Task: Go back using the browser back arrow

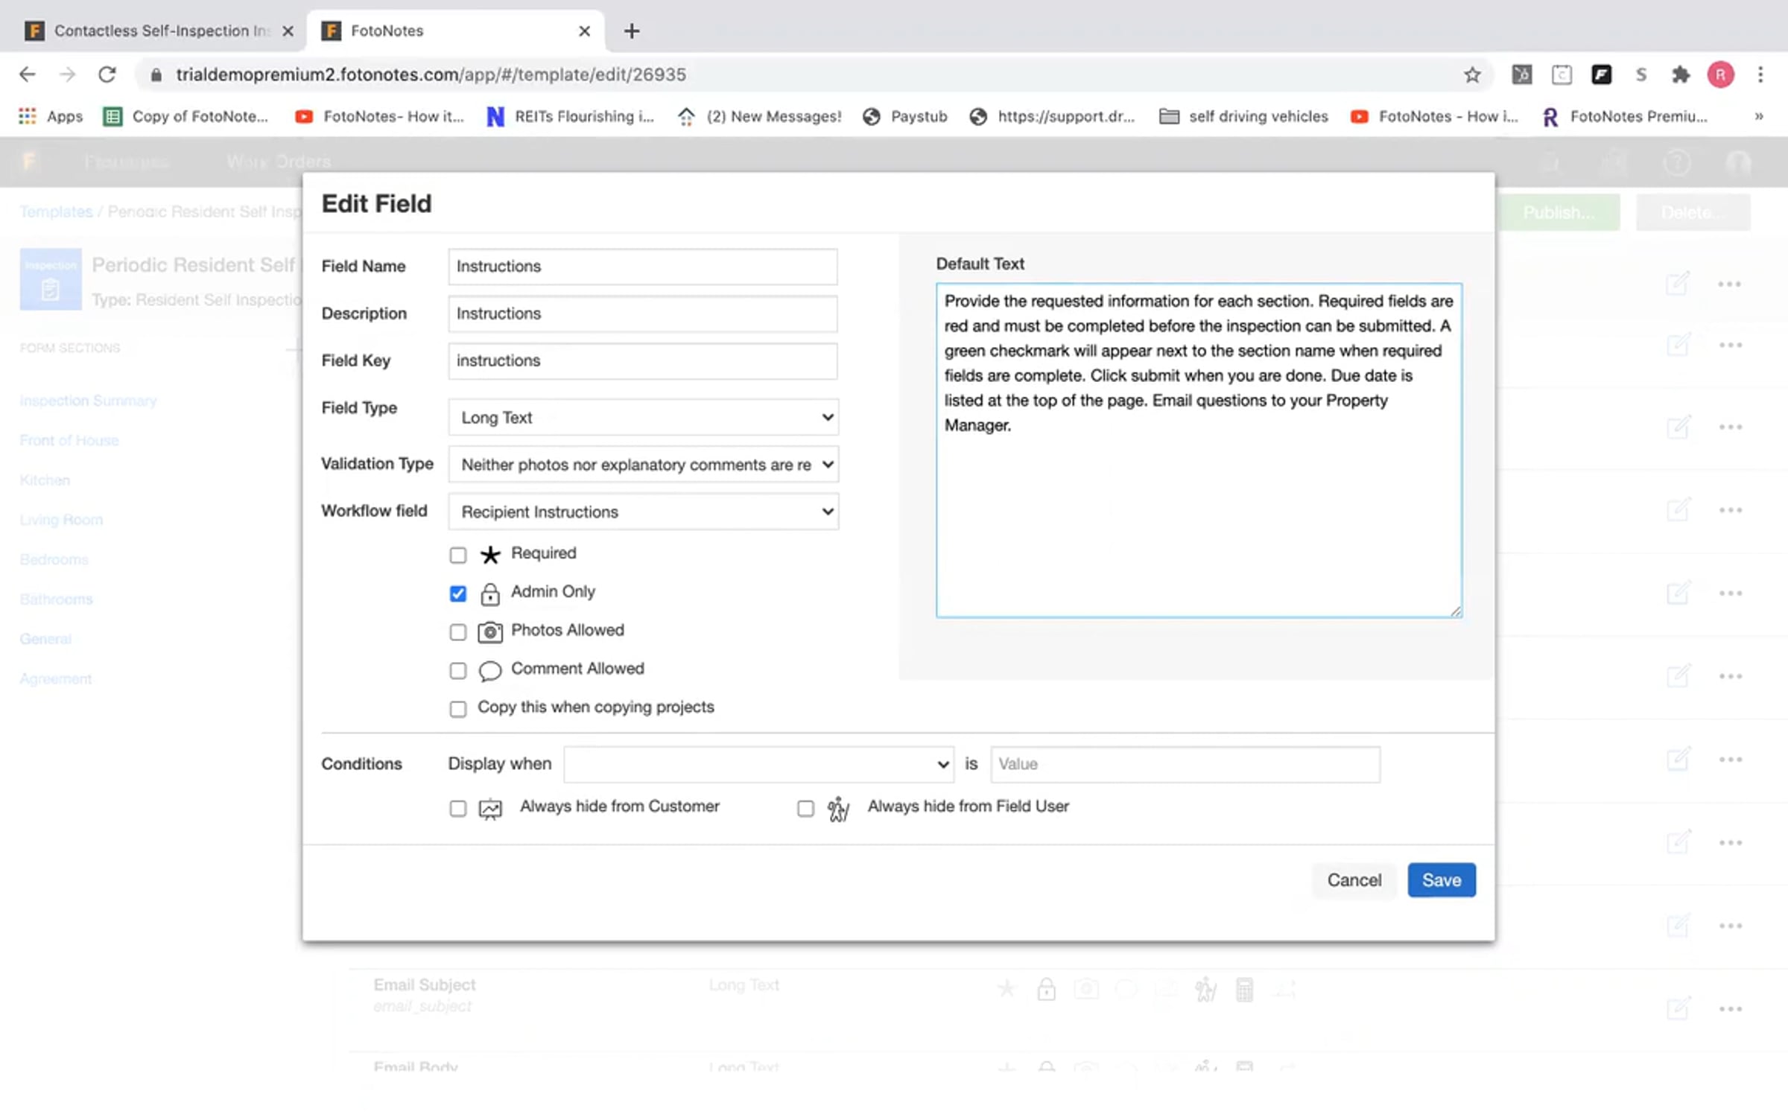Action: pyautogui.click(x=28, y=74)
